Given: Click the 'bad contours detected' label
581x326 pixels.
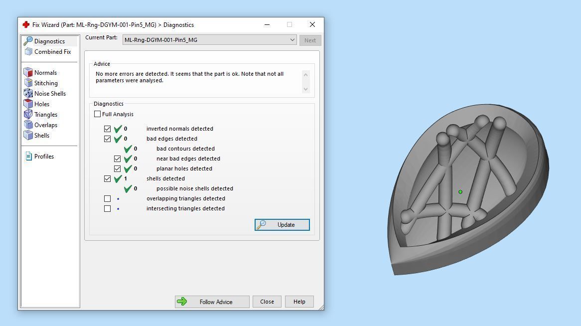Looking at the screenshot, I should coord(185,149).
